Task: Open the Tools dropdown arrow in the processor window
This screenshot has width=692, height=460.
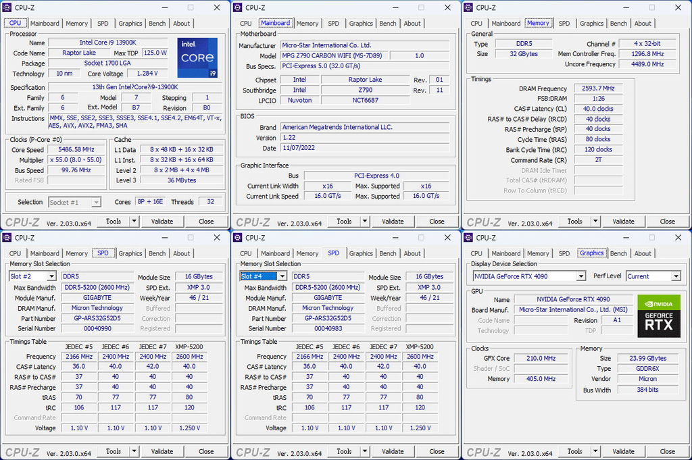Action: [134, 222]
